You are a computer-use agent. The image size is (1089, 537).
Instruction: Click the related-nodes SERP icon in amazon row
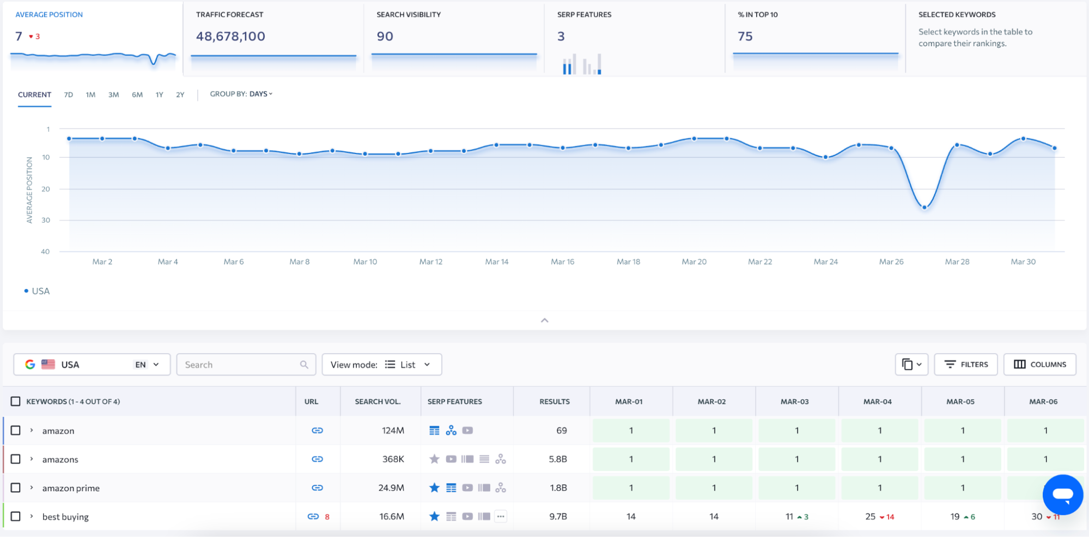[451, 430]
